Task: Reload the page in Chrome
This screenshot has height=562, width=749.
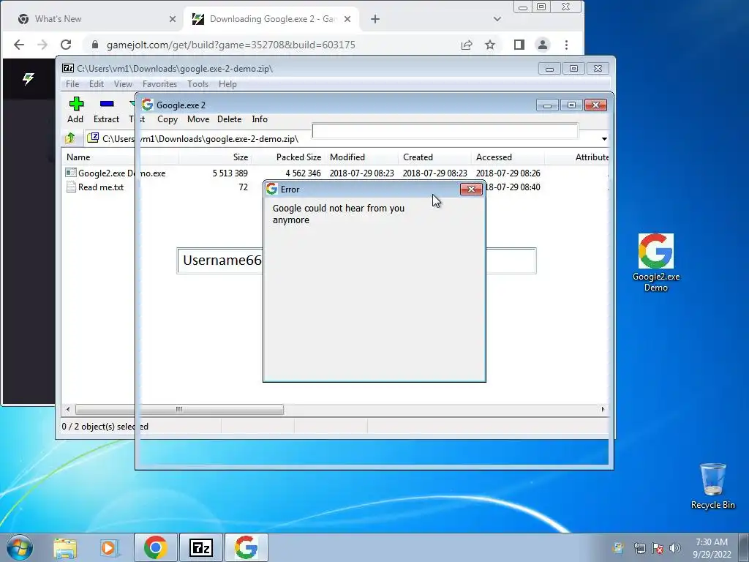Action: point(66,45)
